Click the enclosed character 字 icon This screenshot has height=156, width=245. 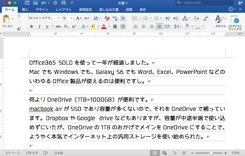(x=123, y=26)
